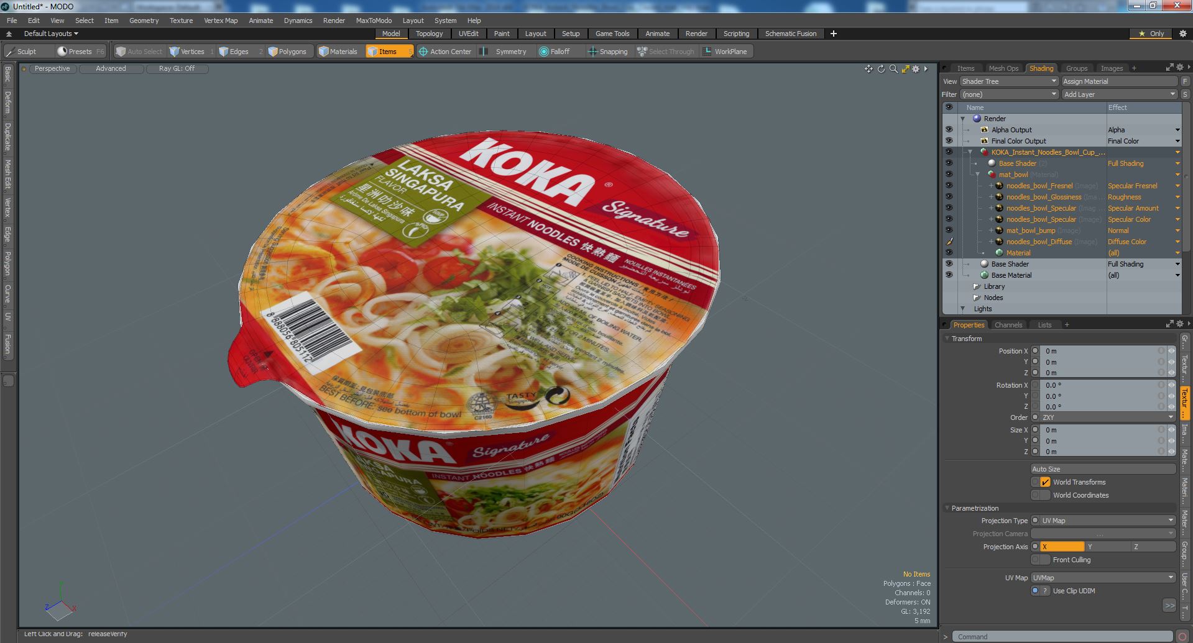Screen dimensions: 1193x643
Task: Open the layout settings gear at top right
Action: (x=1182, y=34)
